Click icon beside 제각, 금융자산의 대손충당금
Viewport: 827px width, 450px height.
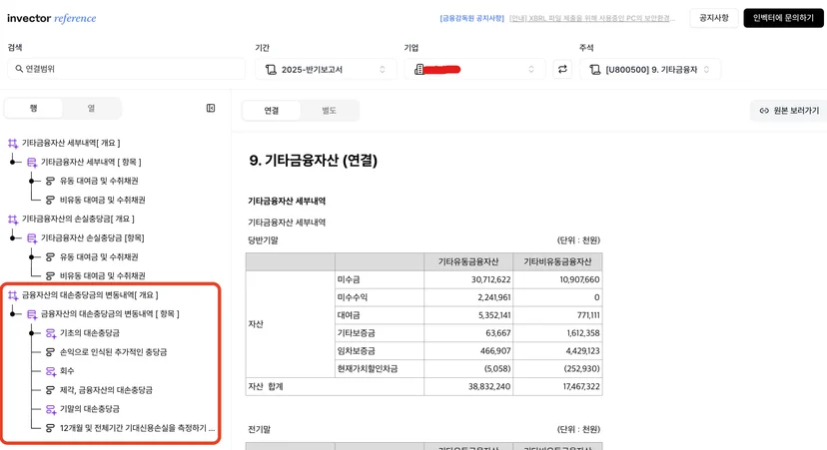50,390
